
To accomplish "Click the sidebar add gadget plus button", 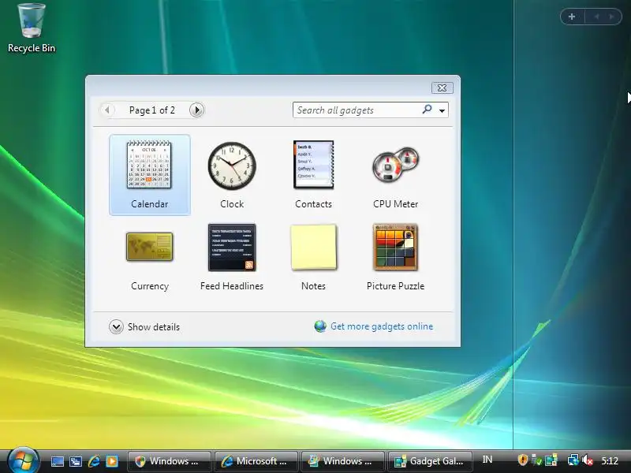I will pos(572,17).
